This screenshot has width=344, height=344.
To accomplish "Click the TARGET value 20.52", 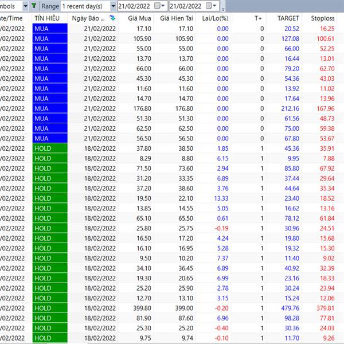I will [x=292, y=29].
